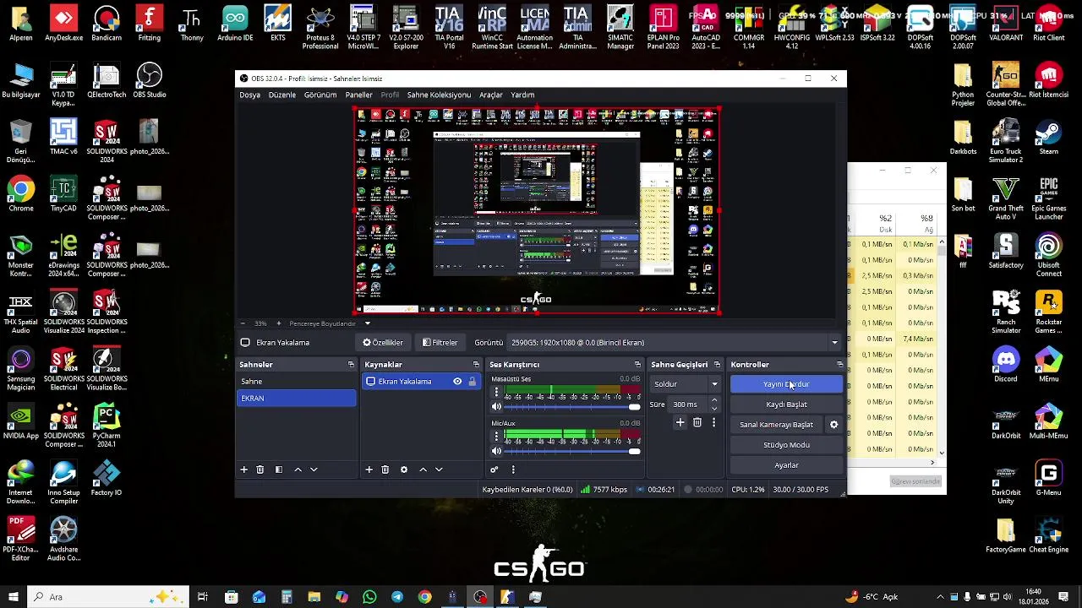Remove the selected source using the Kaynaklar trash icon
Screen dimensions: 1082x608
tap(385, 470)
